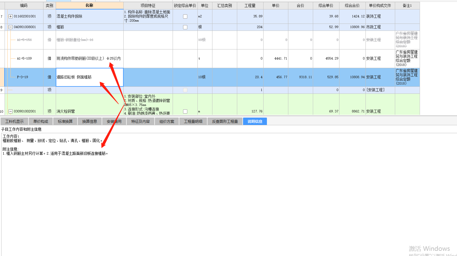Click the 工程量 column header

(250, 5)
